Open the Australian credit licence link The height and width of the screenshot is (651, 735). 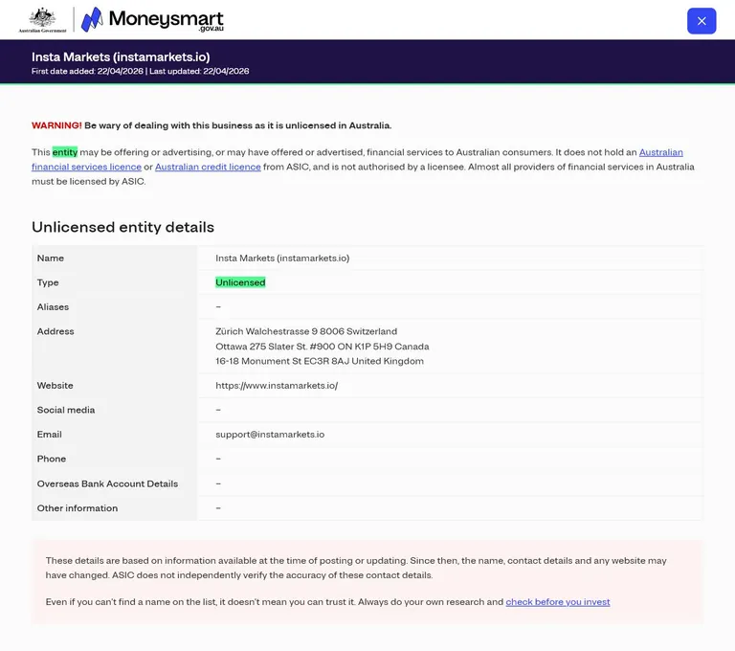[208, 167]
